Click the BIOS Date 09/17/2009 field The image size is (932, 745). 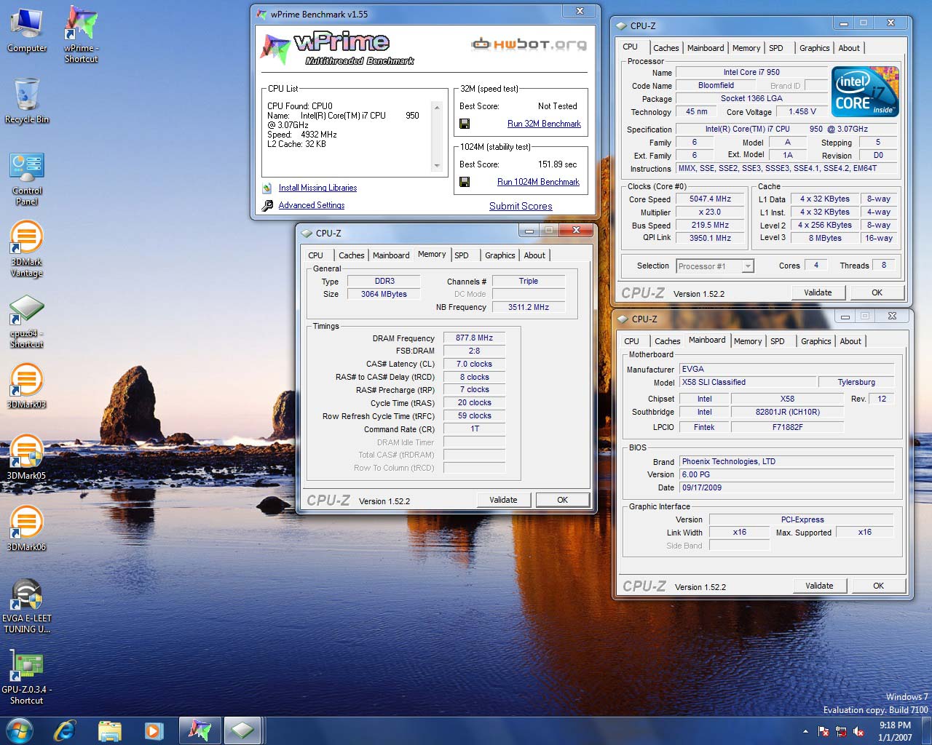click(x=787, y=487)
